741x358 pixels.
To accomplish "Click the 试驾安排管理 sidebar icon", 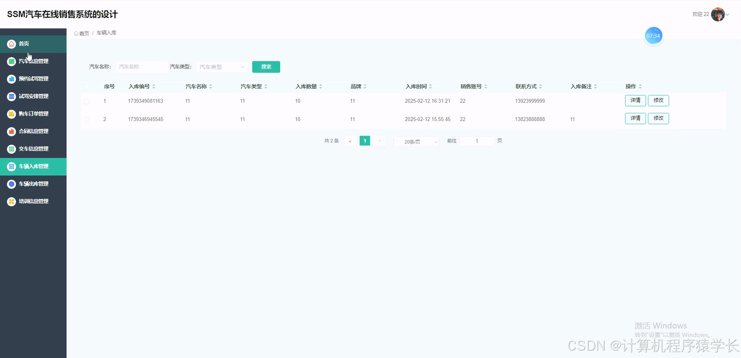I will (12, 97).
